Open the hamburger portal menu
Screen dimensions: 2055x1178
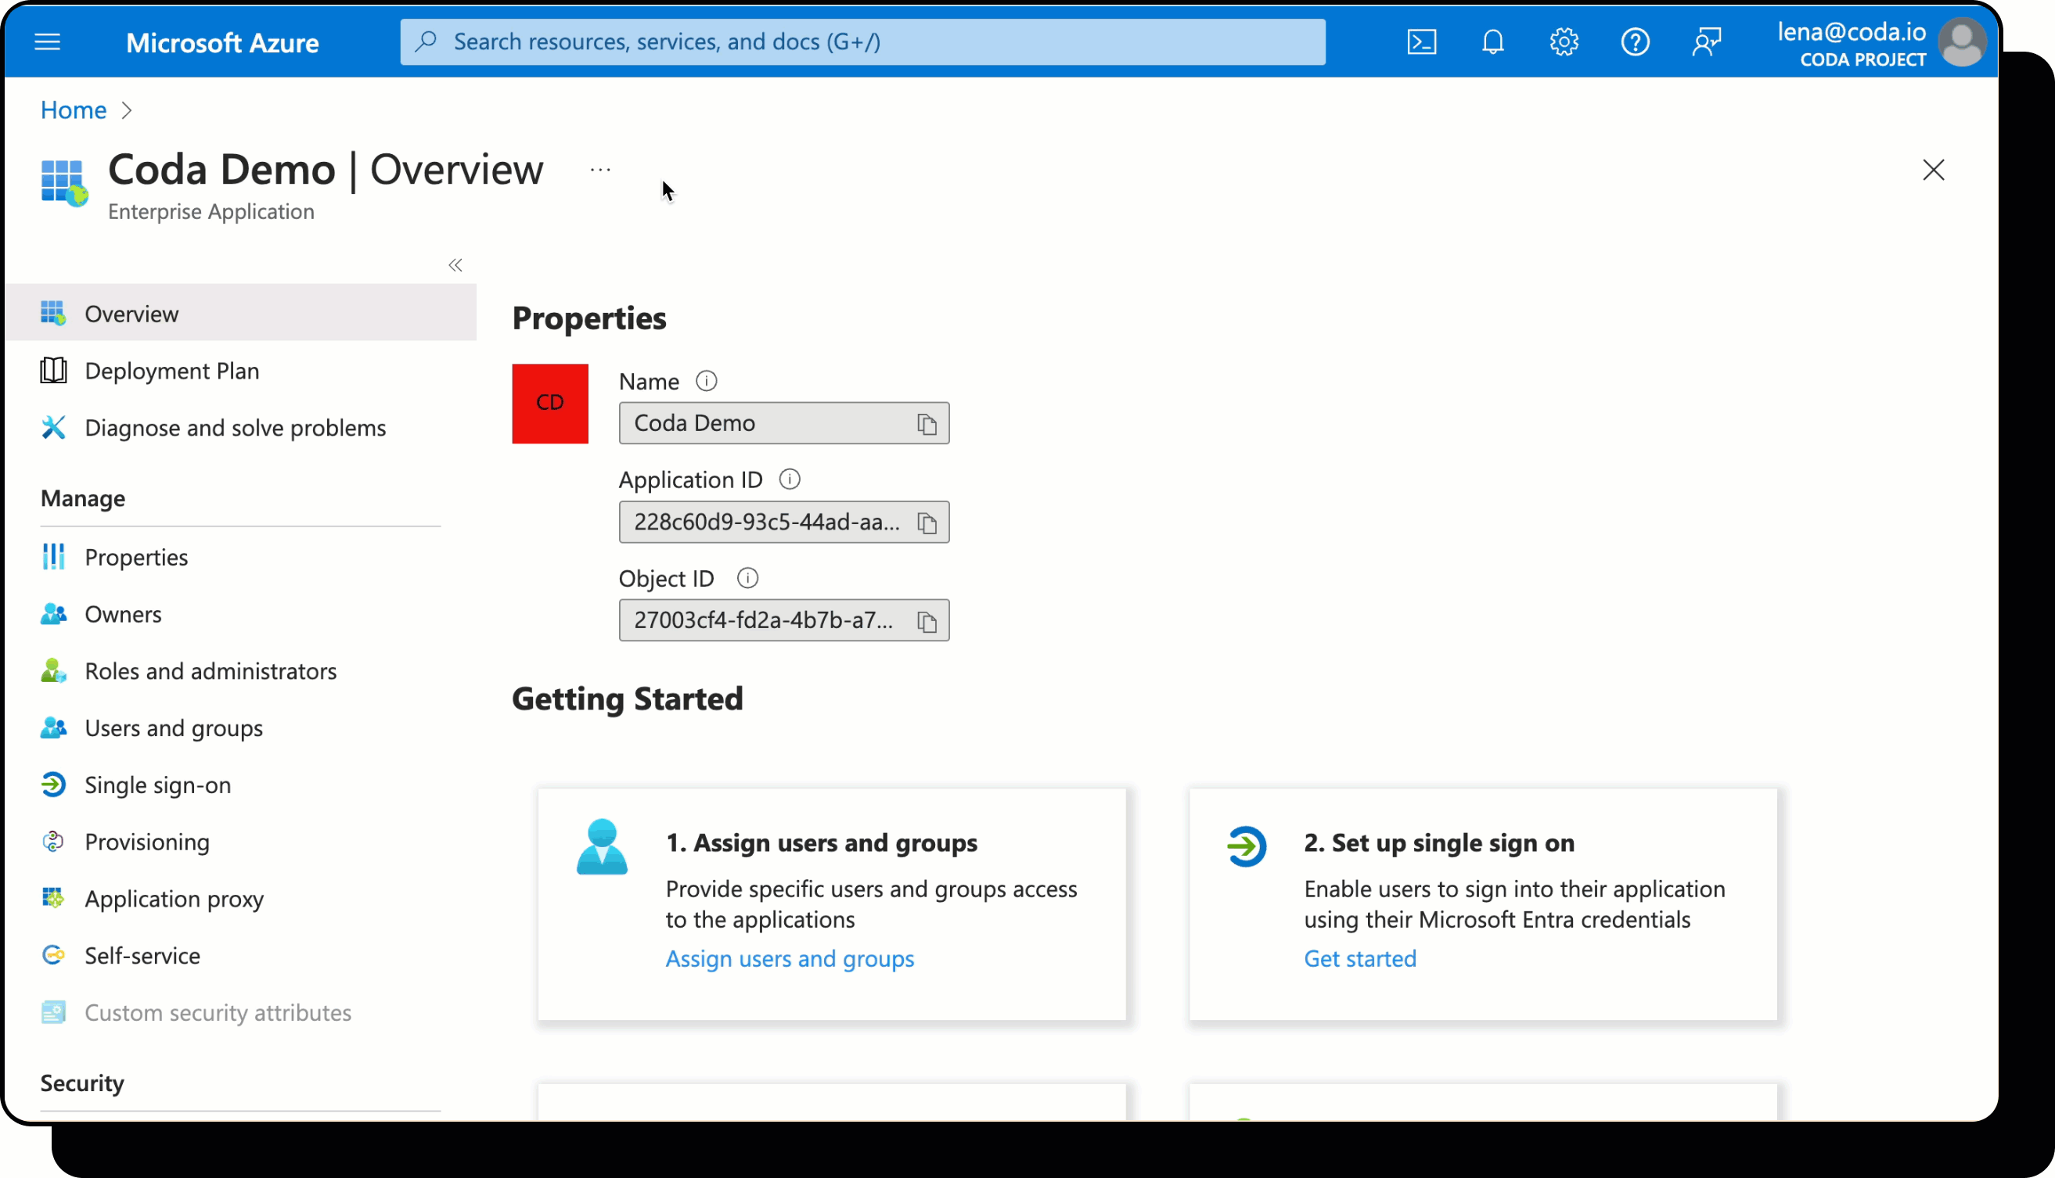48,41
